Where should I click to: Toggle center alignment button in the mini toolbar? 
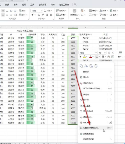click(x=97, y=57)
